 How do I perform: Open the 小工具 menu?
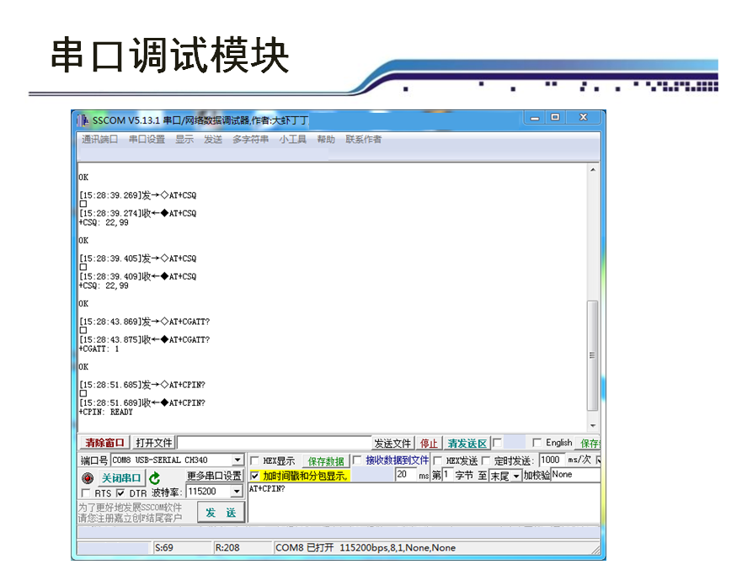292,139
